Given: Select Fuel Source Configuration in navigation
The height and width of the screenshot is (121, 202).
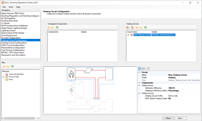Looking at the screenshot, I should 13,50.
